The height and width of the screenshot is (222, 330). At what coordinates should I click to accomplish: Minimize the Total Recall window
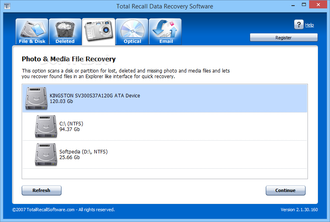point(293,5)
